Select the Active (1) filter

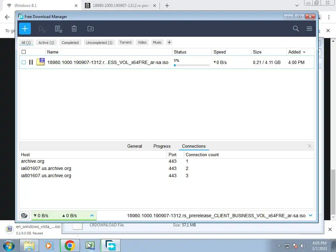46,42
